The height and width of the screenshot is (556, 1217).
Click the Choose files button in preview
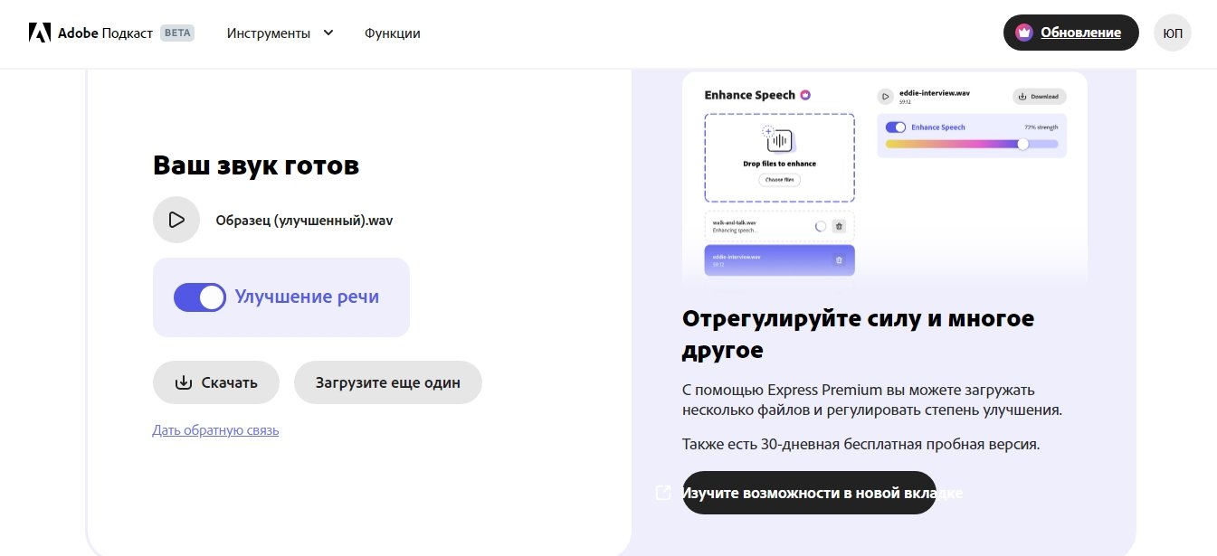tap(779, 180)
